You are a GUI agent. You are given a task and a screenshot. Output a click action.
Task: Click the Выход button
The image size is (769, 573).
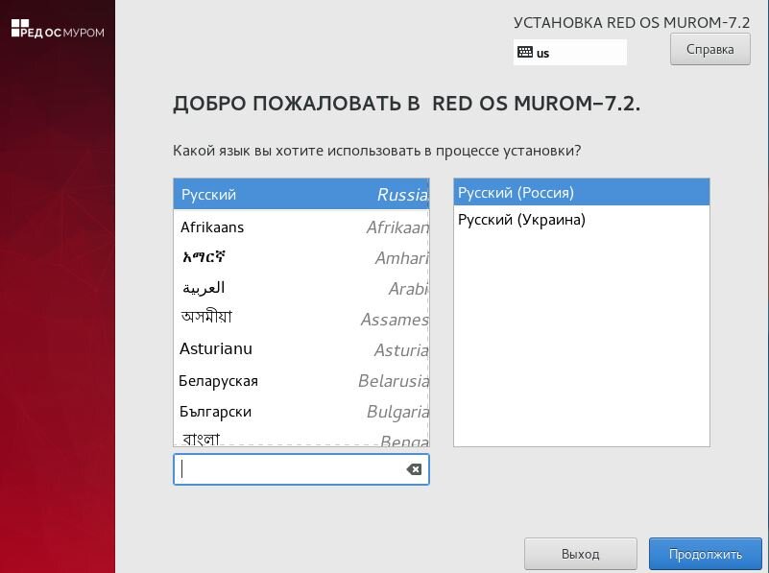580,554
